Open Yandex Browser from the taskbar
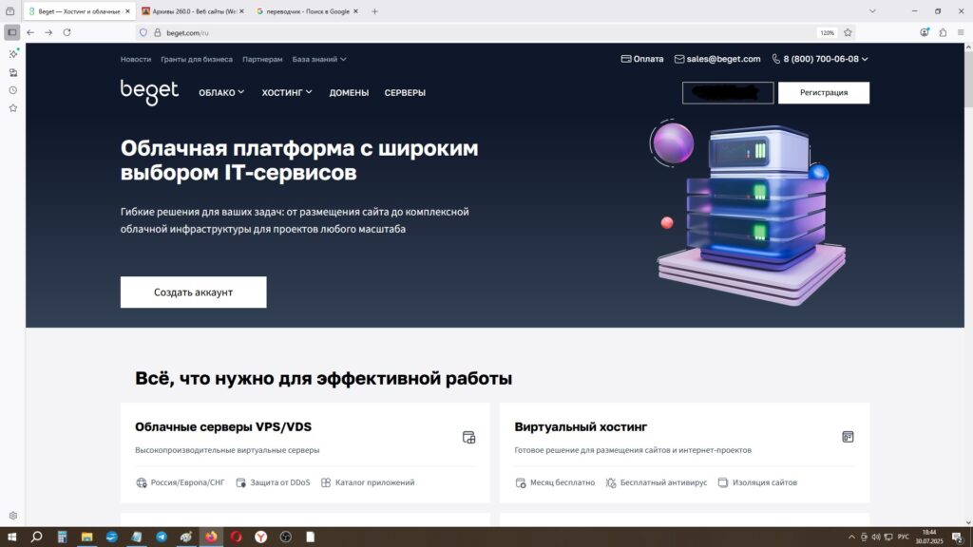This screenshot has width=973, height=547. click(260, 537)
